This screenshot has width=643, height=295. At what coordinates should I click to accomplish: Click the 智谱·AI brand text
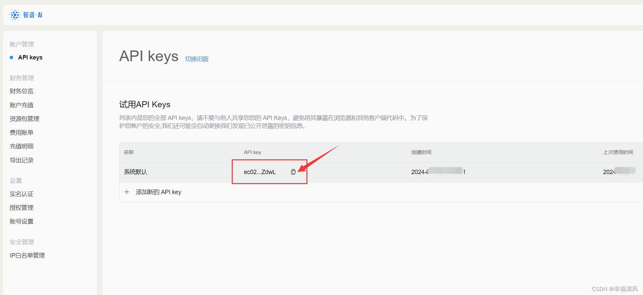click(32, 15)
